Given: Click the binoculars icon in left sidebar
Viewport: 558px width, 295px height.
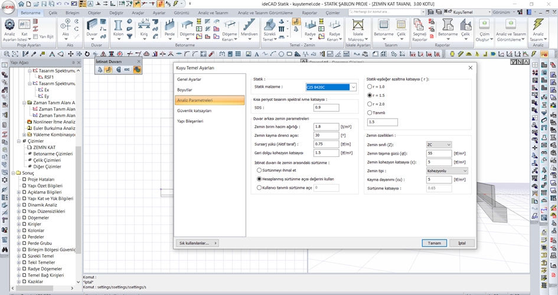Looking at the screenshot, I should pyautogui.click(x=5, y=250).
